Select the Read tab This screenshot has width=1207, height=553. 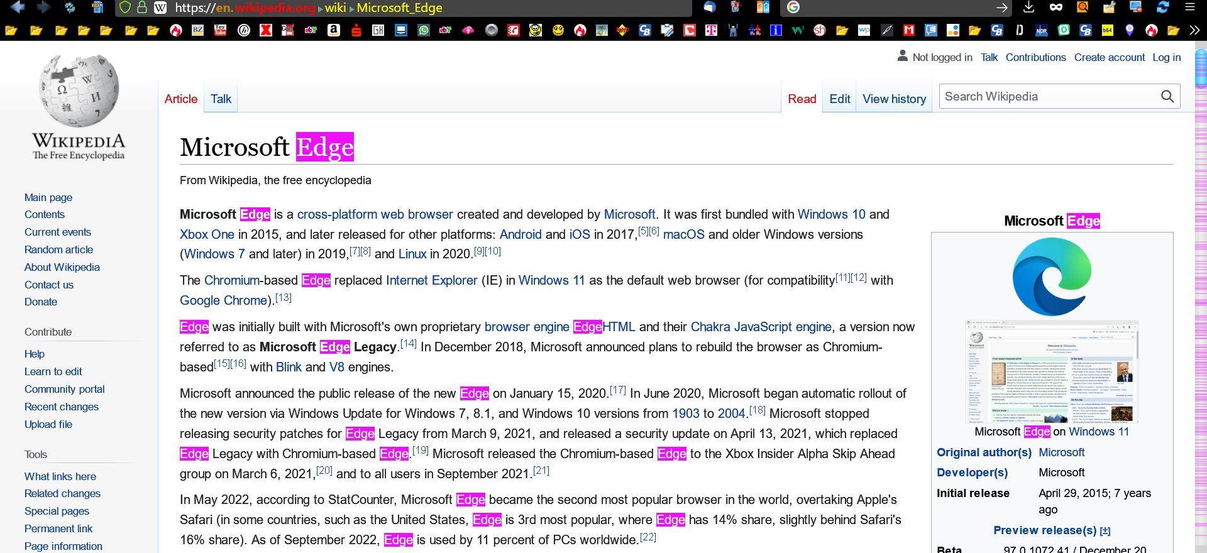802,99
